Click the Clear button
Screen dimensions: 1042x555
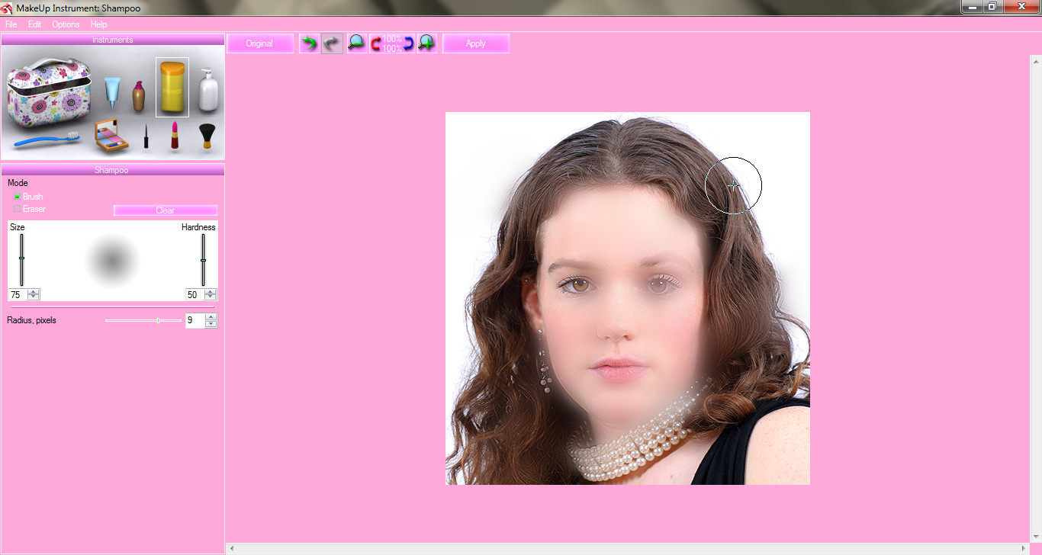tap(166, 210)
